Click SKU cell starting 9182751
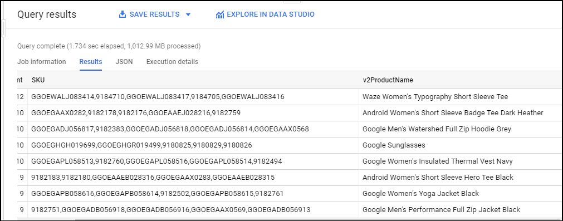This screenshot has height=221, width=563. (193, 210)
